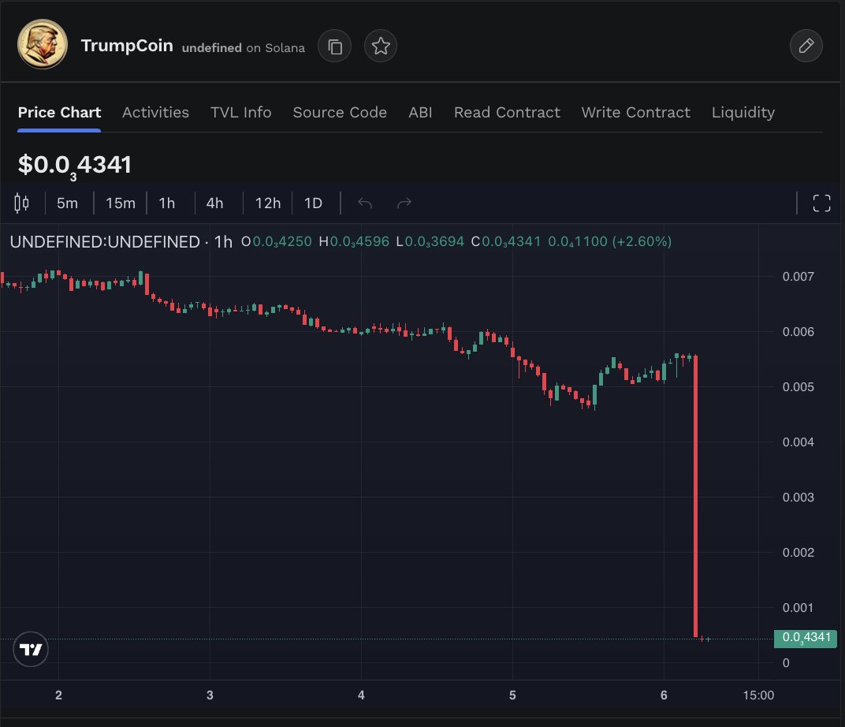Select the 5m timeframe
The height and width of the screenshot is (727, 845).
pyautogui.click(x=67, y=203)
